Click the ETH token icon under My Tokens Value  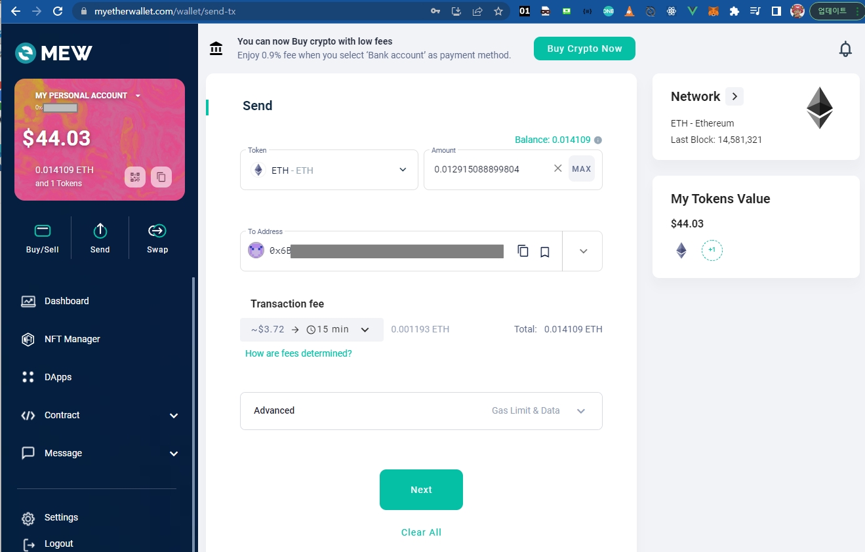[x=681, y=250]
